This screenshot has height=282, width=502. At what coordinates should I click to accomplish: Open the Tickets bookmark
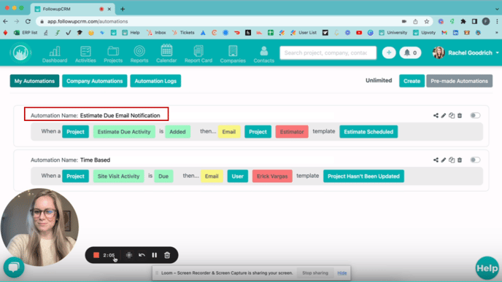[183, 33]
